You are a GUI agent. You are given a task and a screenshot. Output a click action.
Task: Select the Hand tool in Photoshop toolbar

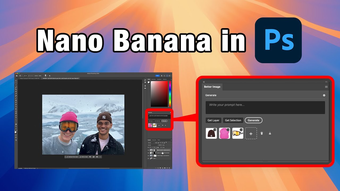[x=16, y=124]
